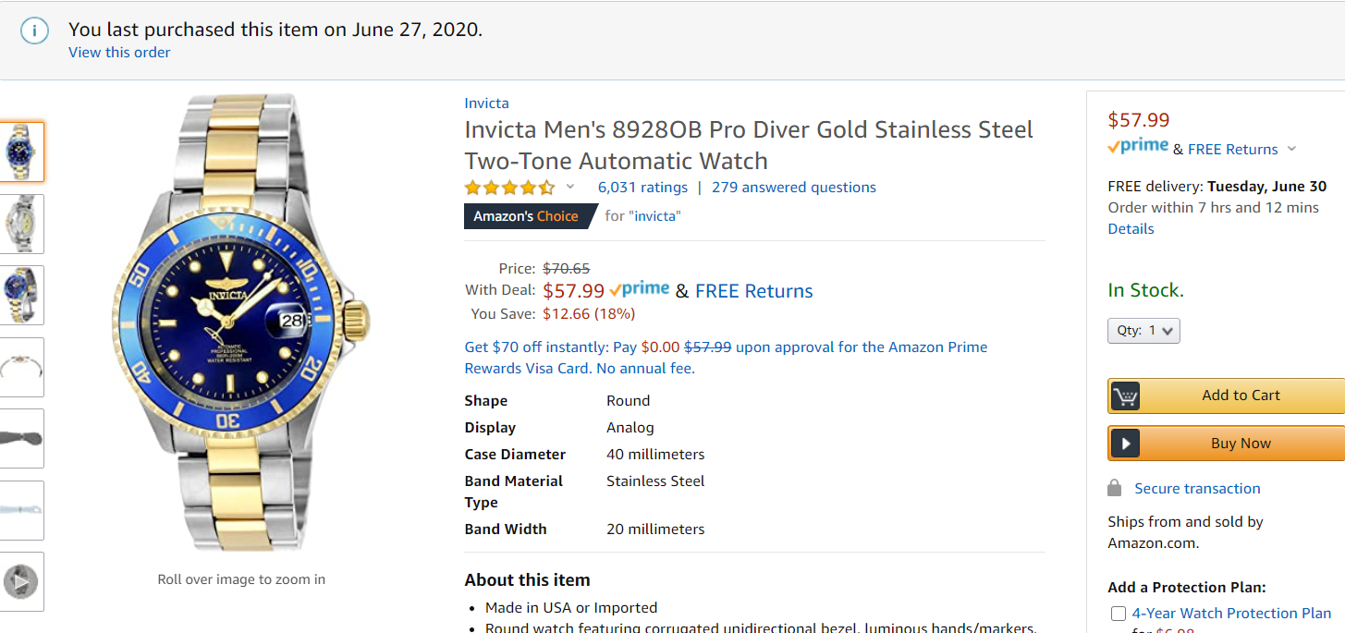Click the cart icon on Add to Cart
Screen dimensions: 1345x633
pyautogui.click(x=1125, y=396)
